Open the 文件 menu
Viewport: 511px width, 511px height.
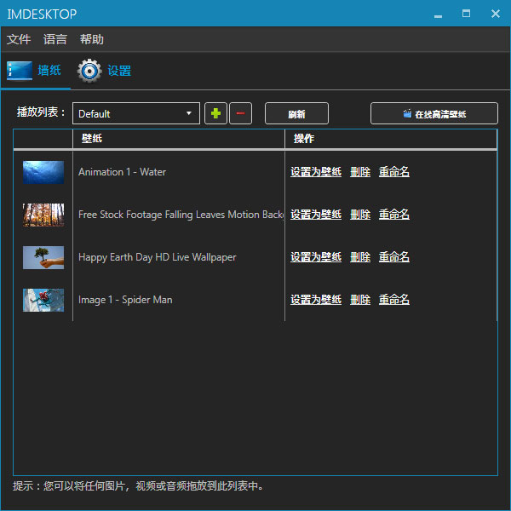19,39
